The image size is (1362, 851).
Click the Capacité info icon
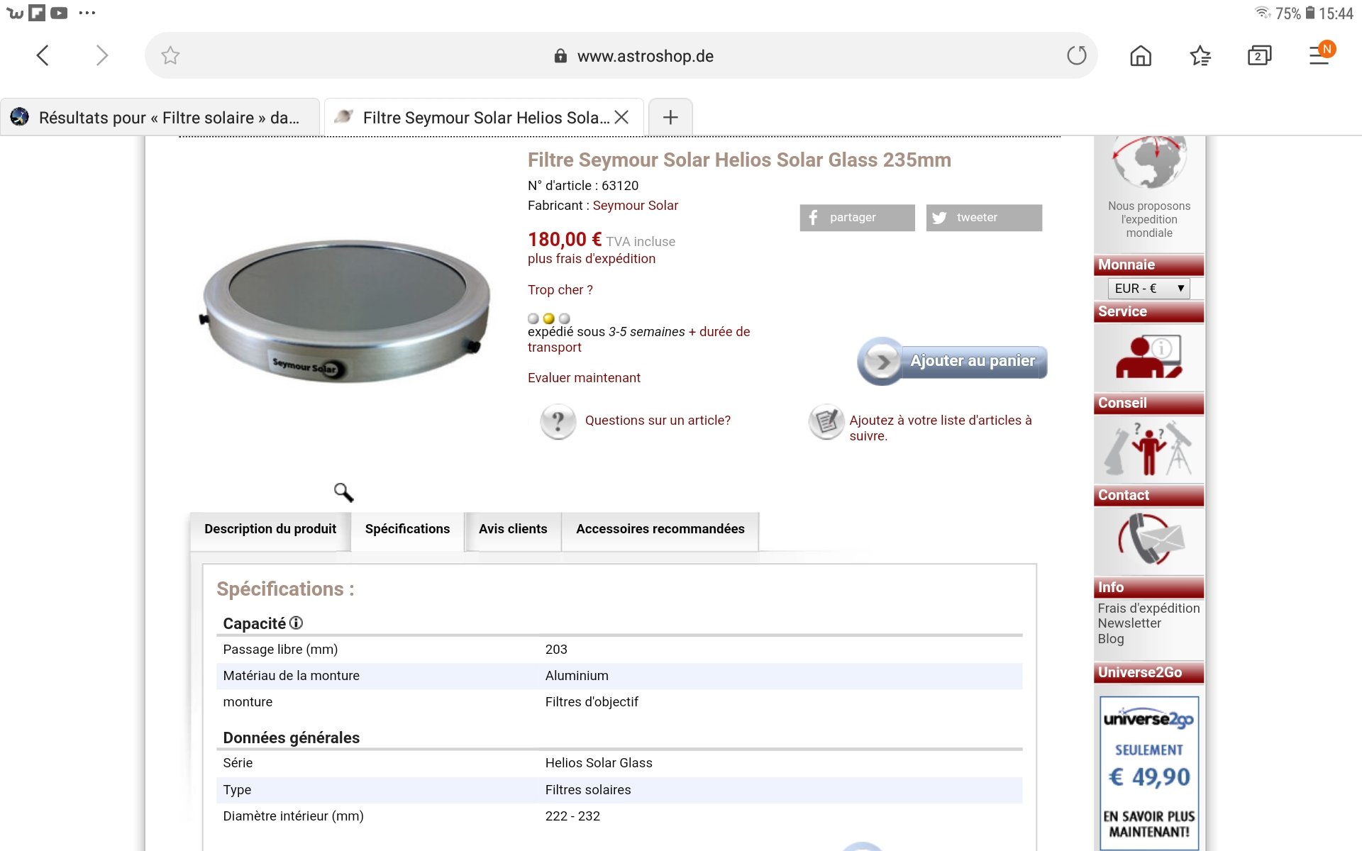click(x=296, y=623)
